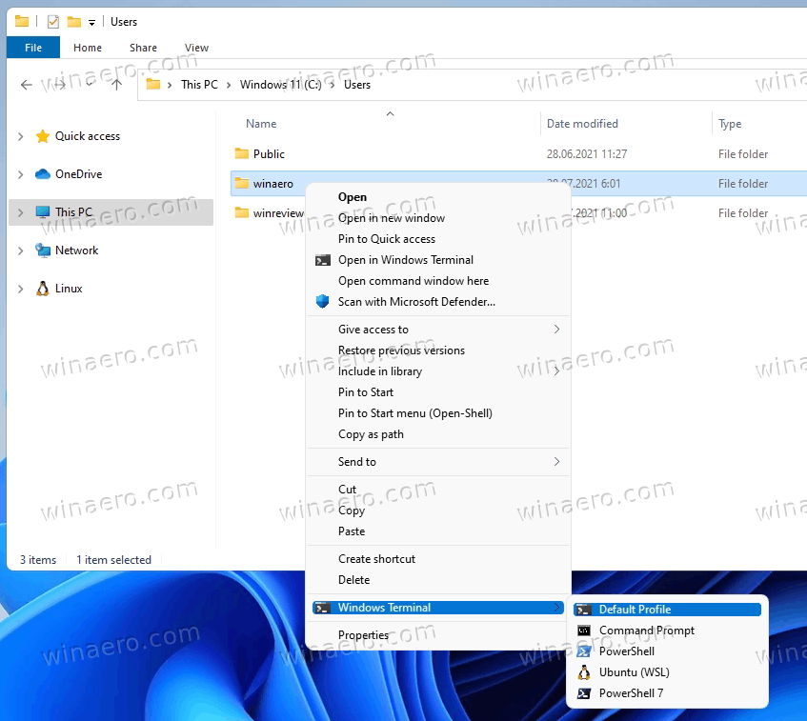The image size is (807, 721).
Task: Expand the Quick access tree node
Action: click(x=21, y=136)
